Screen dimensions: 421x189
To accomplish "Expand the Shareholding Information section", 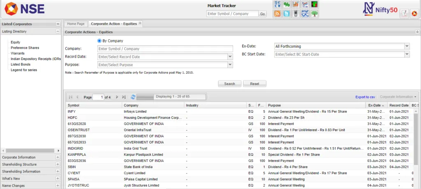I will [x=58, y=171].
